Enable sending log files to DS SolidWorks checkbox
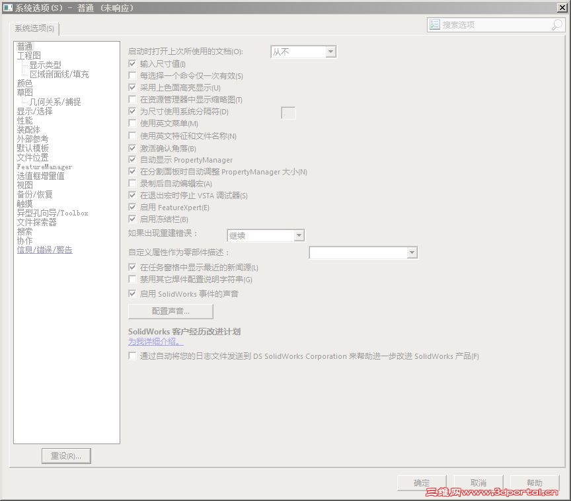The width and height of the screenshot is (571, 501). click(x=132, y=356)
